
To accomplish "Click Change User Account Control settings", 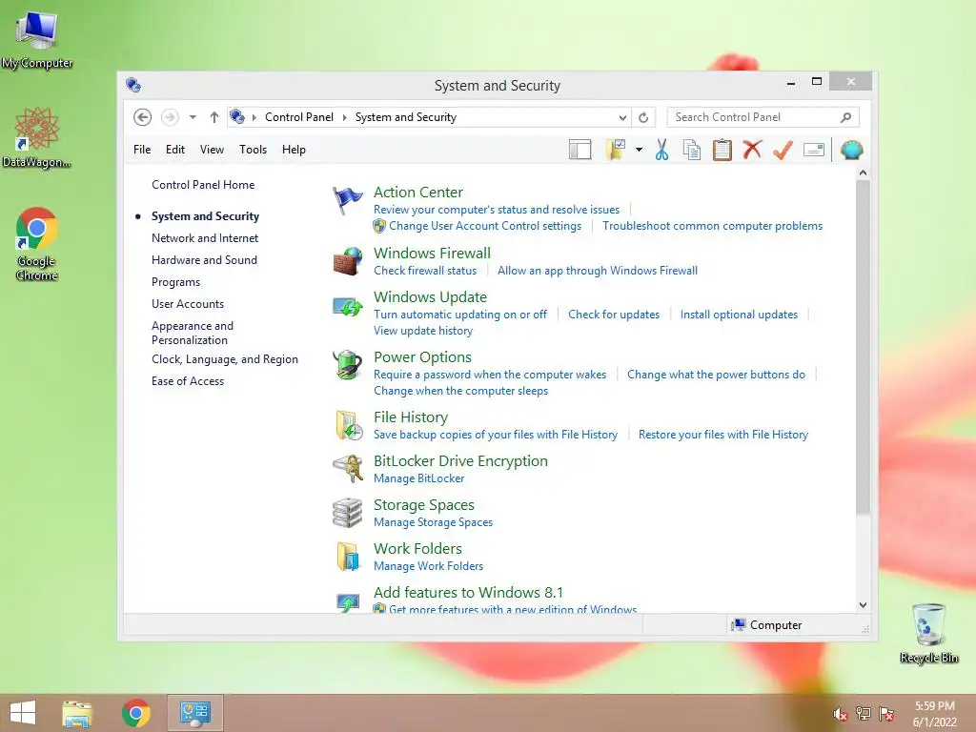I will coord(485,226).
